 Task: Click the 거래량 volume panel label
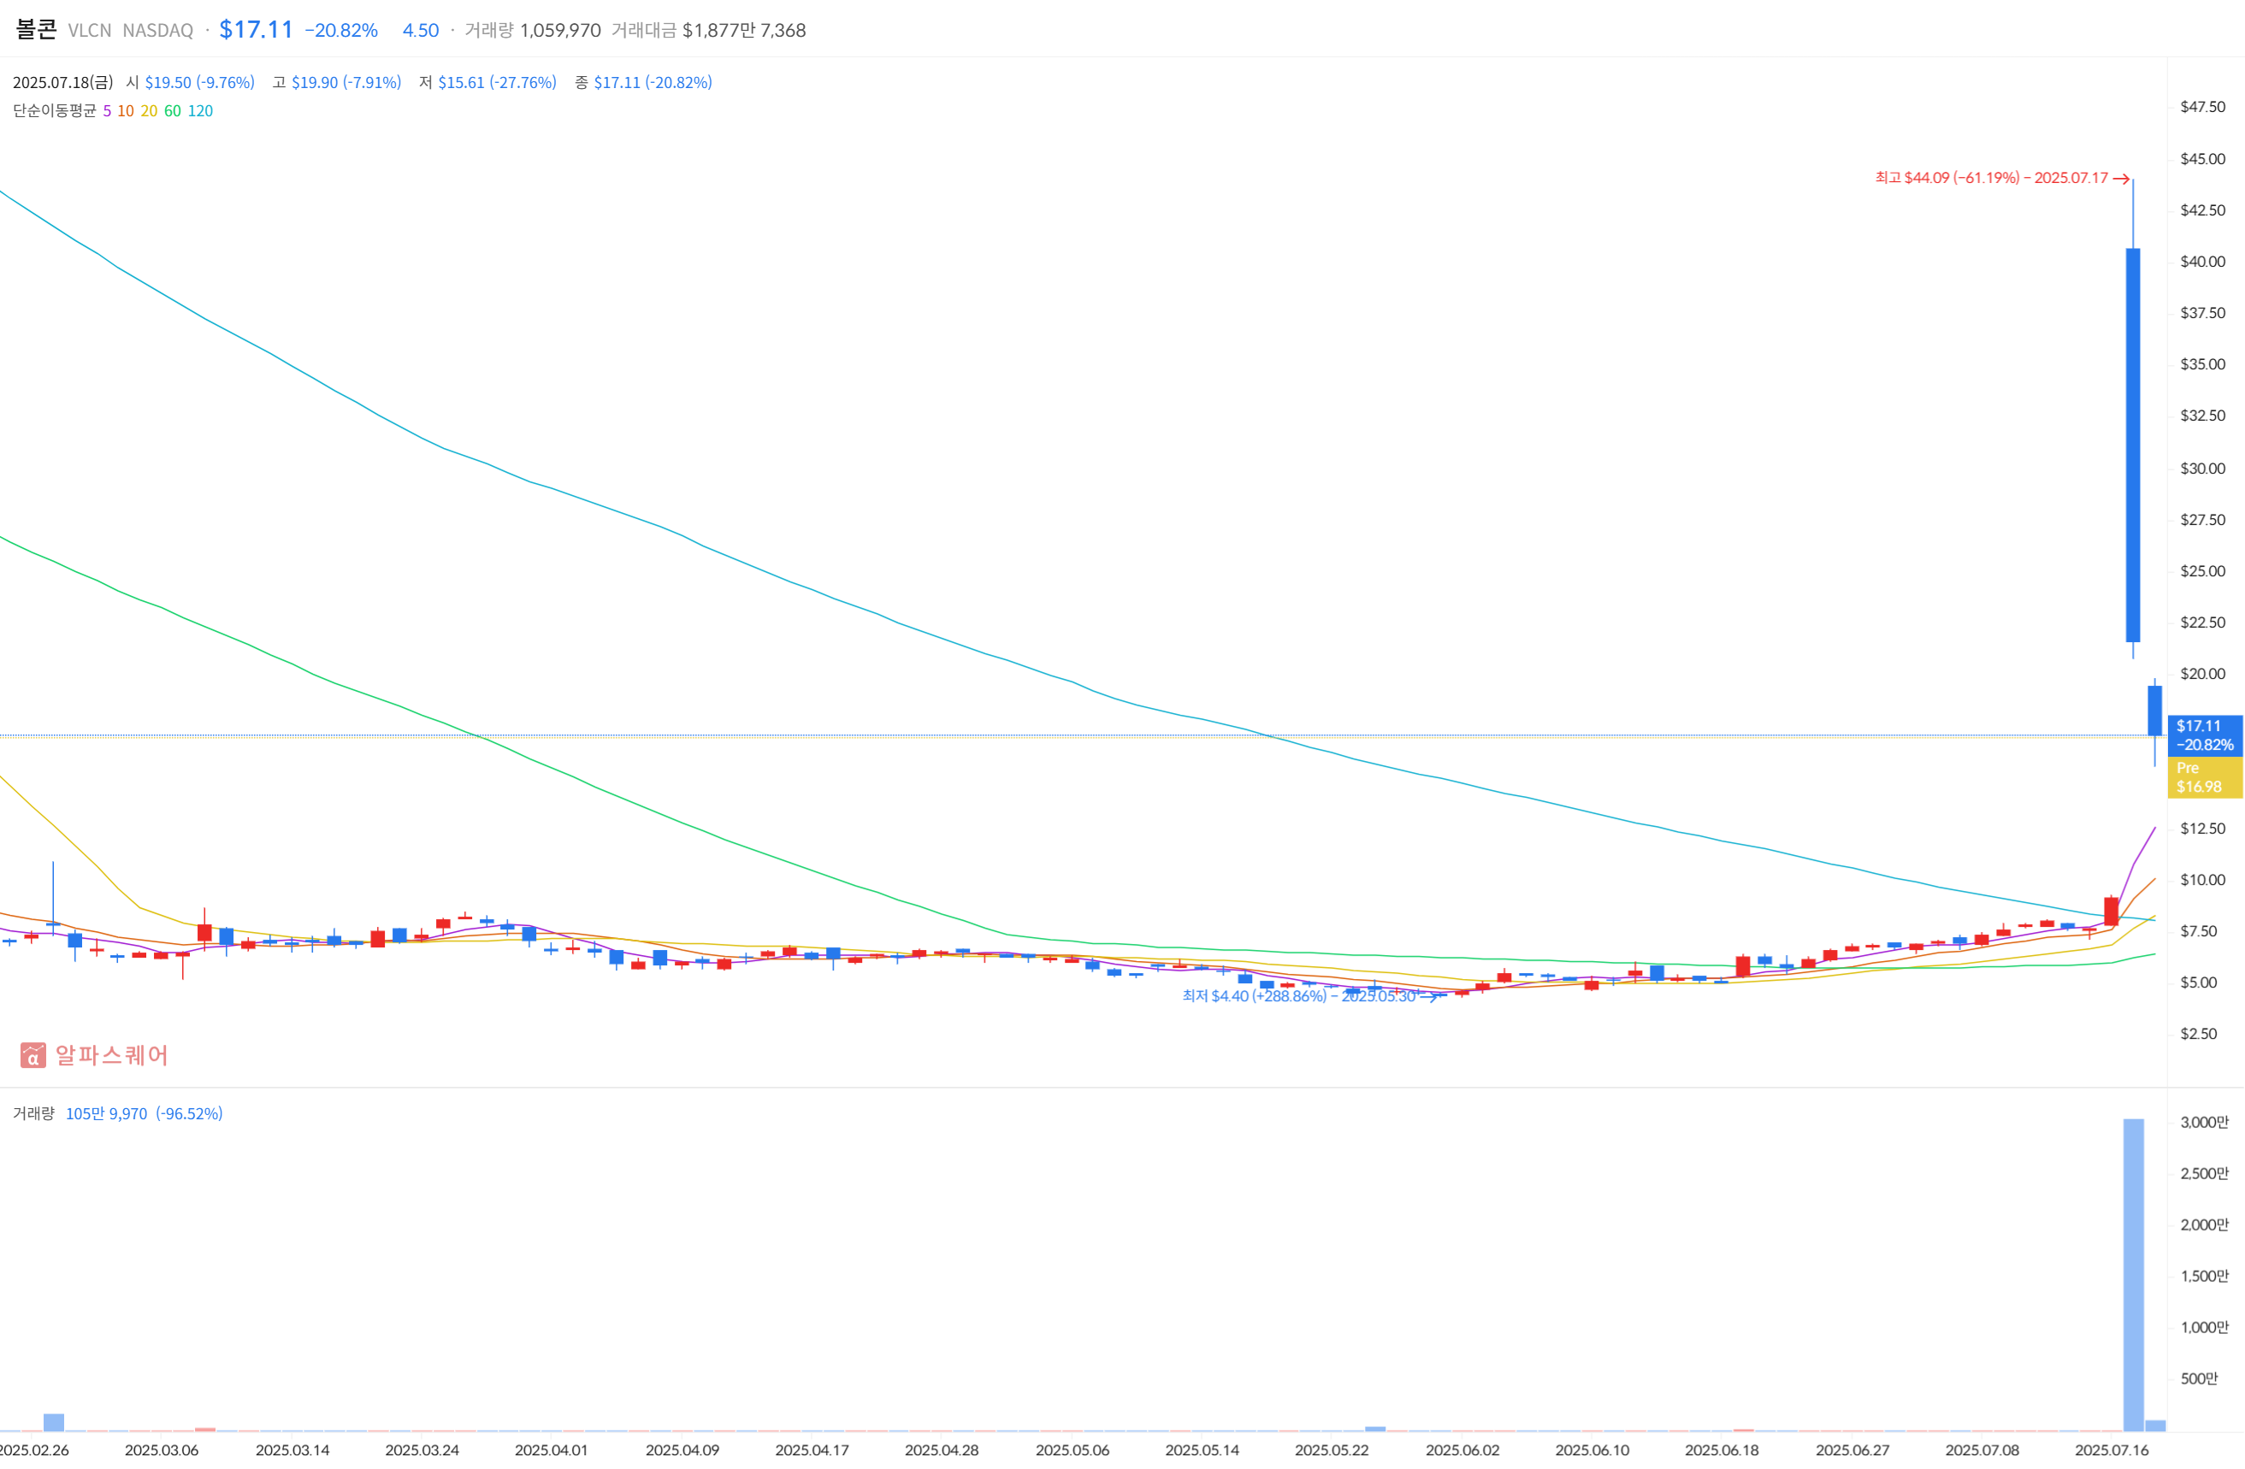(33, 1113)
